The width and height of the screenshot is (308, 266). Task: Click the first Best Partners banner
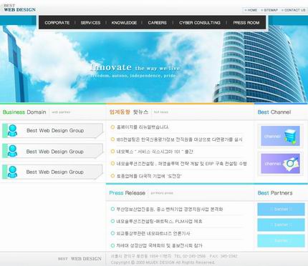[281, 210]
